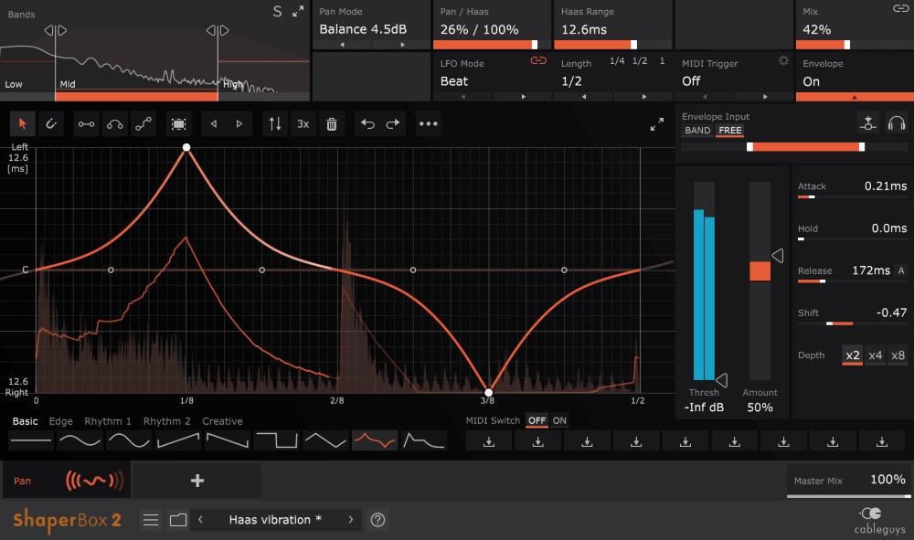Select the arrow pointer edit tool
914x540 pixels.
(24, 124)
